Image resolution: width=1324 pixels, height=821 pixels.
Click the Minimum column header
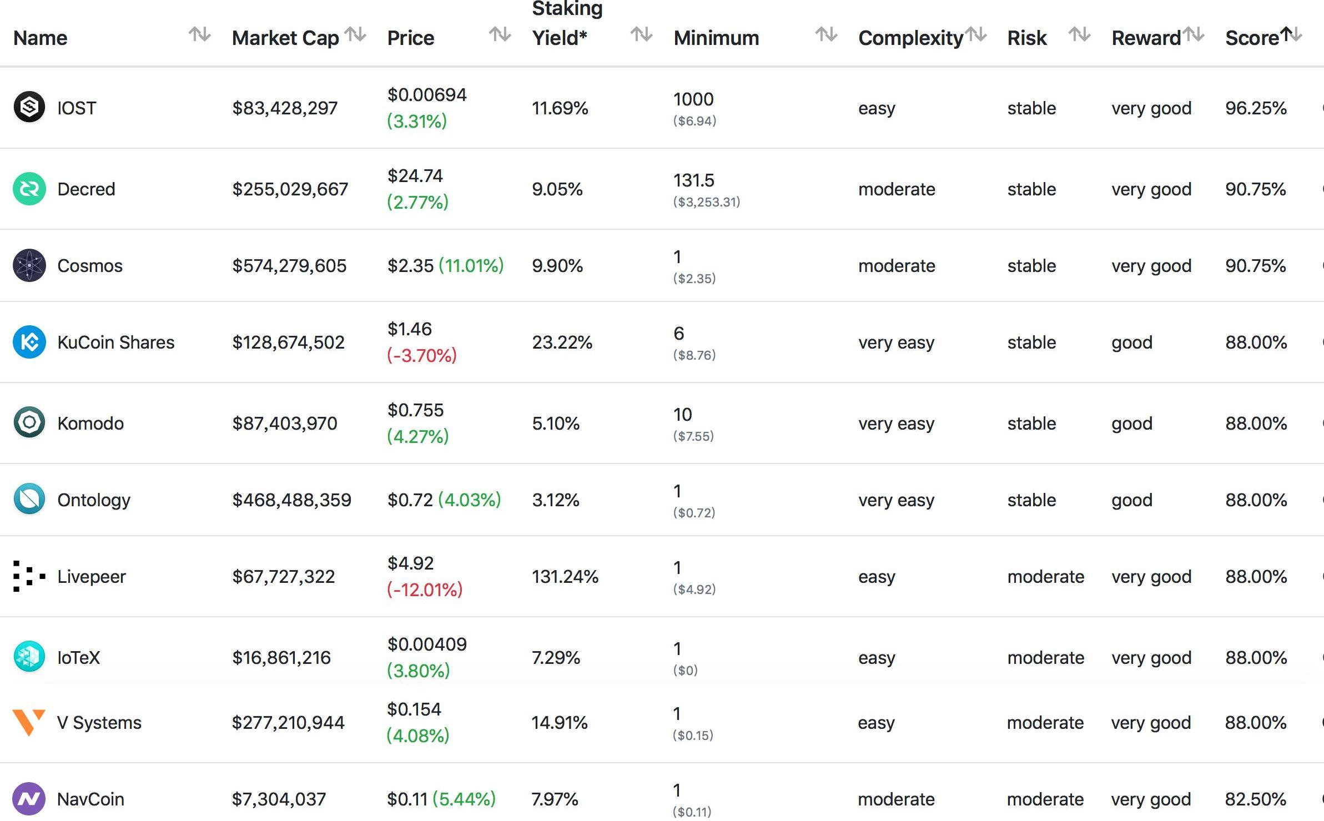[716, 38]
